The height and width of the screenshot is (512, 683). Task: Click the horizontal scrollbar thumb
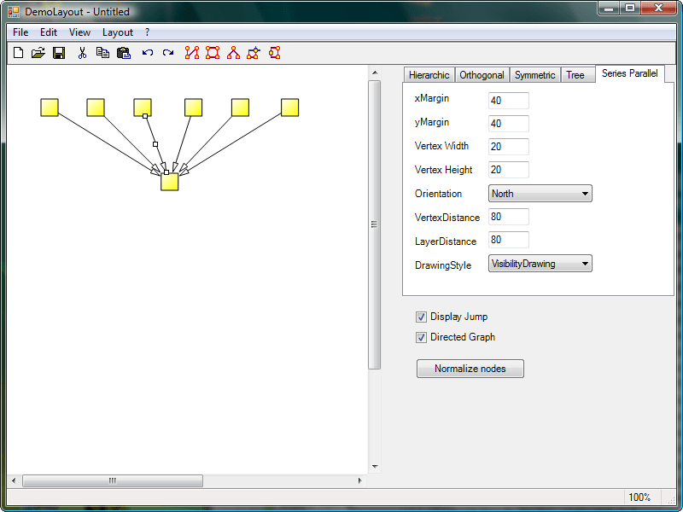113,480
